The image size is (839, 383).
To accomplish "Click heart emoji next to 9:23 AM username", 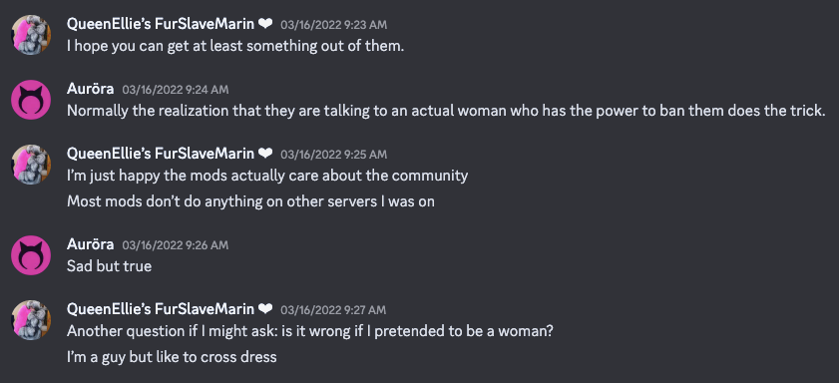I will (265, 24).
